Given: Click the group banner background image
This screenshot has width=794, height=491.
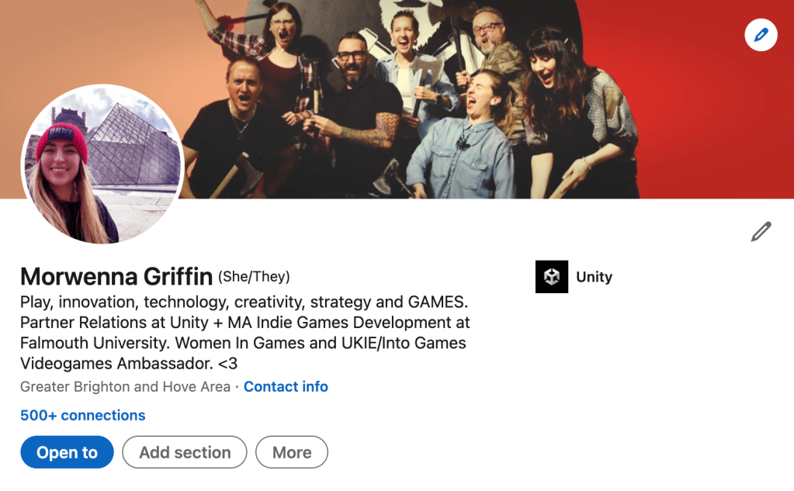Looking at the screenshot, I should coord(397,99).
